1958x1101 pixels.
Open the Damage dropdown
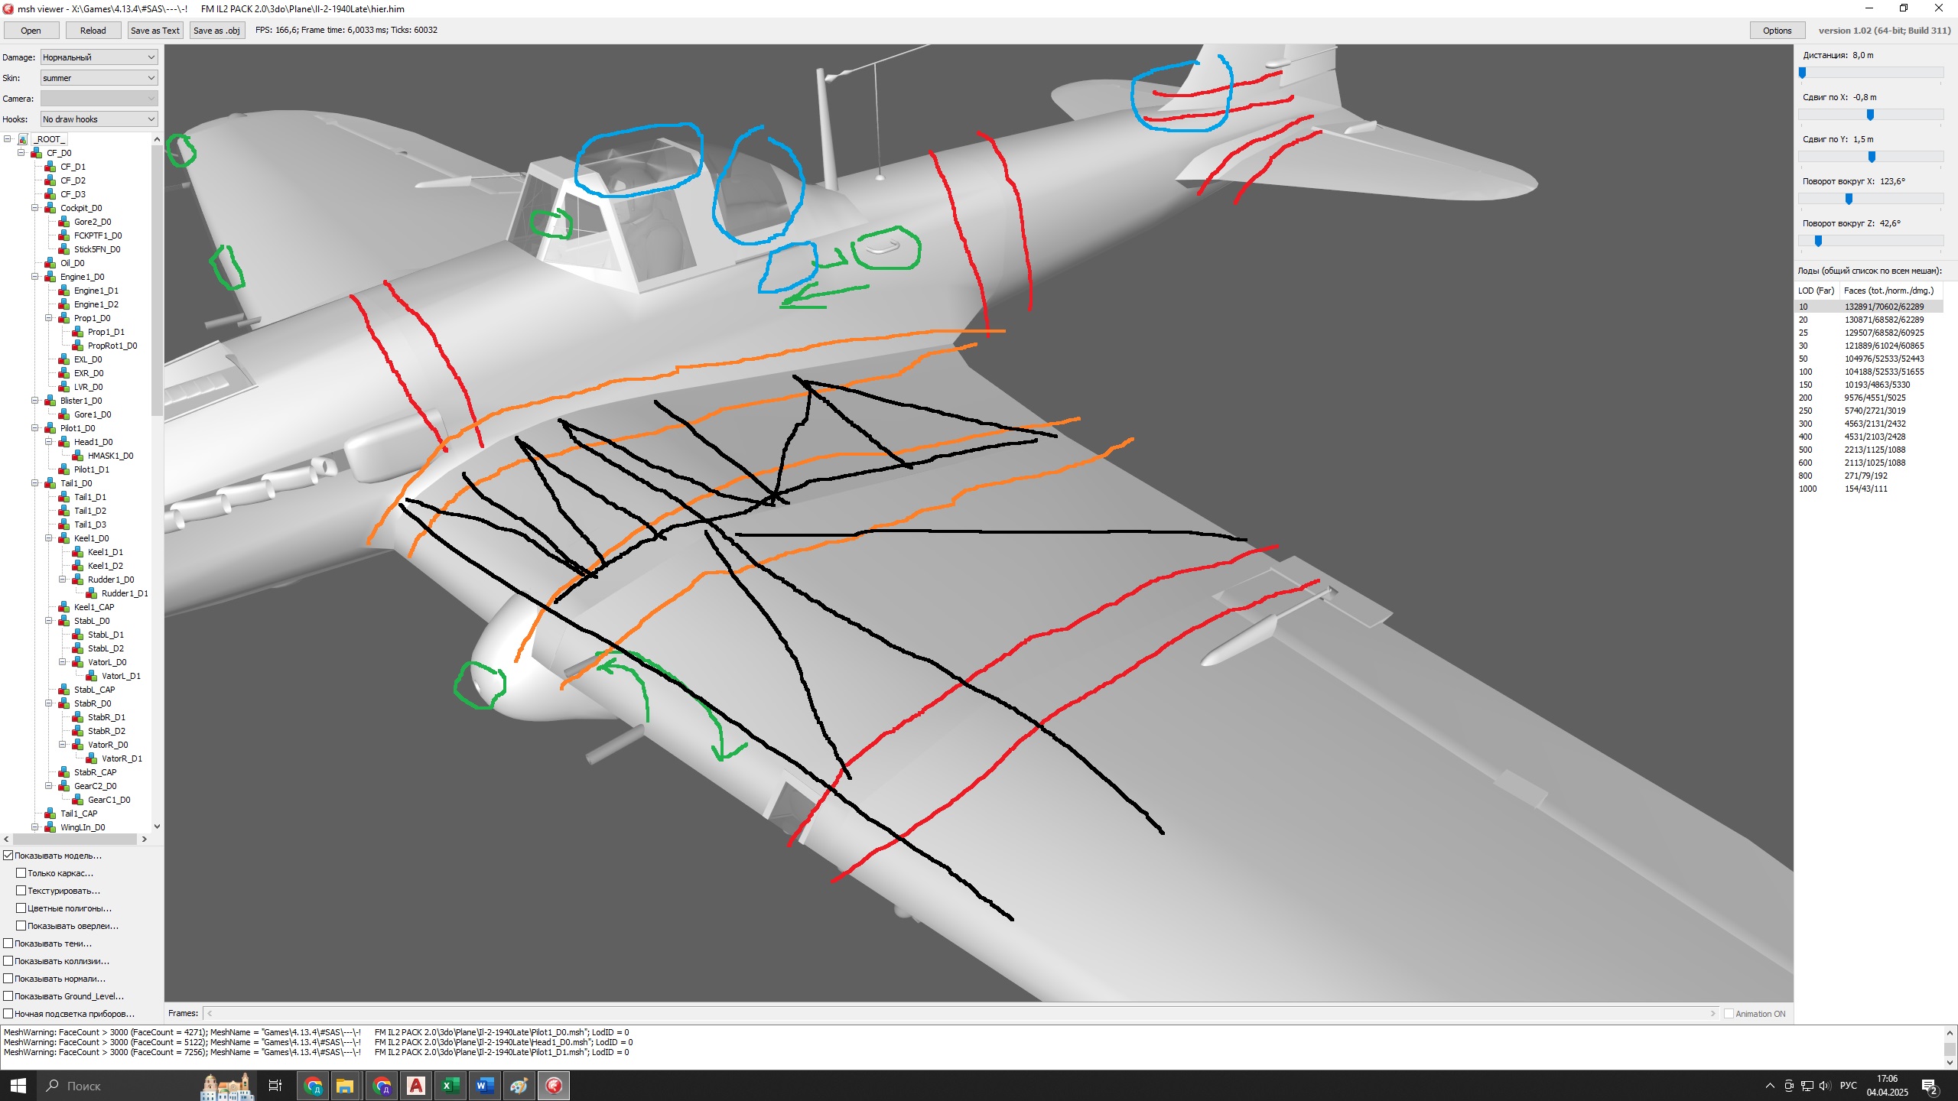click(99, 57)
